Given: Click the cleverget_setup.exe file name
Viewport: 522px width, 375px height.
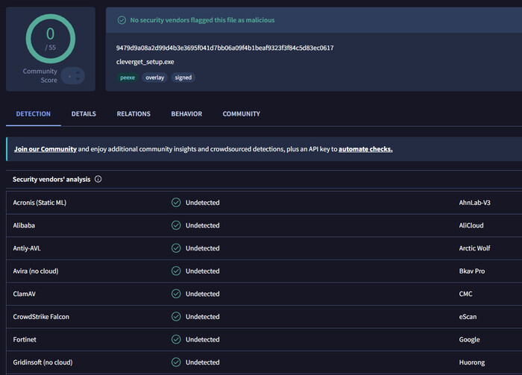Looking at the screenshot, I should coord(145,62).
